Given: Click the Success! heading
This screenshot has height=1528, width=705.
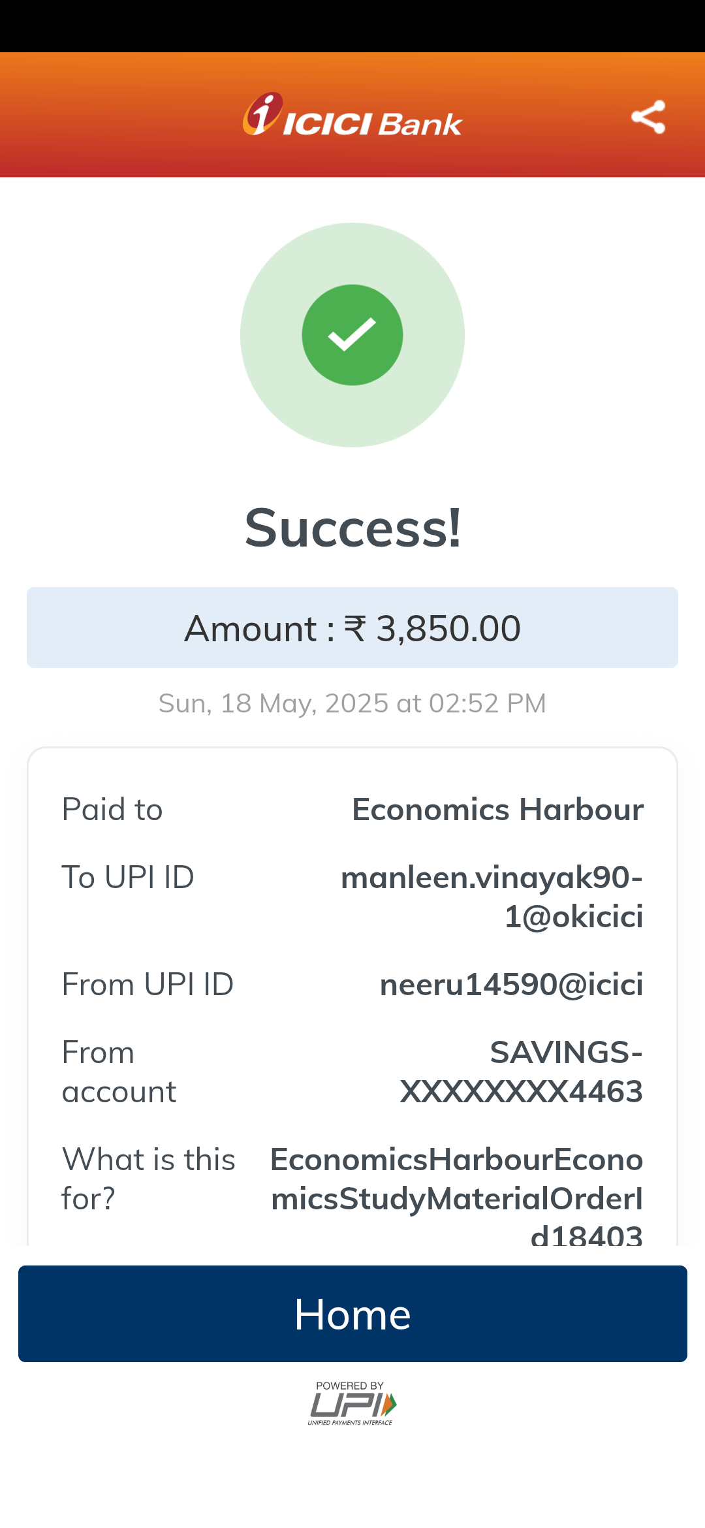Looking at the screenshot, I should point(352,528).
